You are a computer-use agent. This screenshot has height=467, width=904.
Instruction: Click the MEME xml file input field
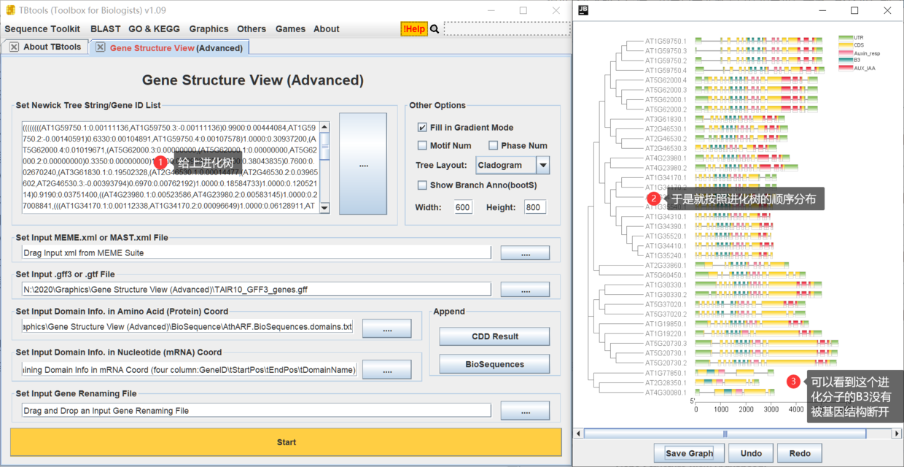click(x=257, y=252)
